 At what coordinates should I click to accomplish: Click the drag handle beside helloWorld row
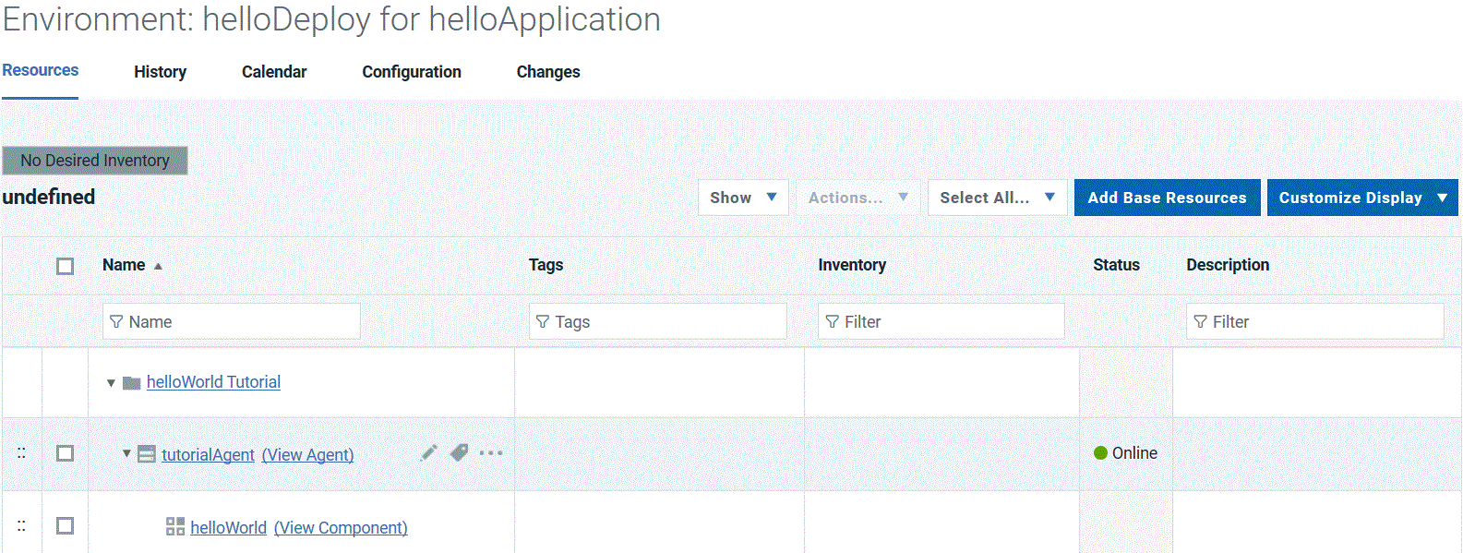[21, 526]
